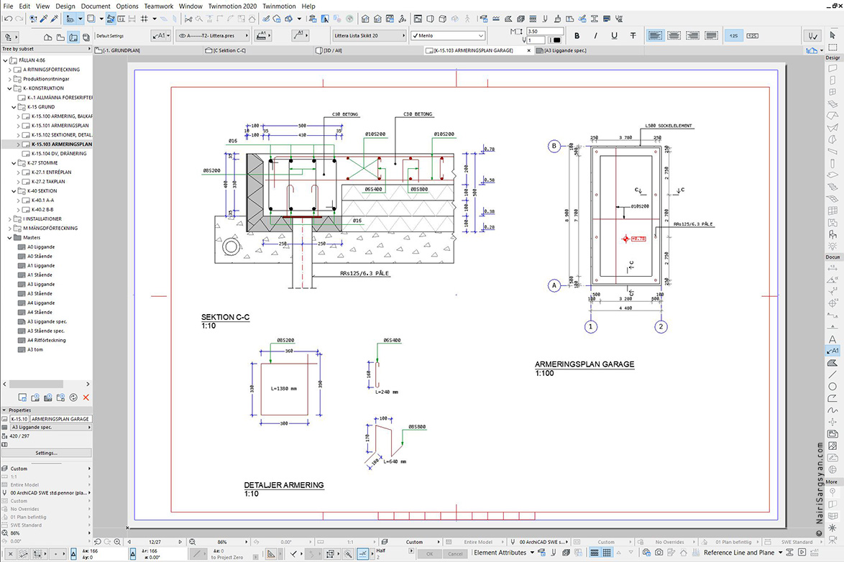Click the Cancel button in the bottom bar

[455, 553]
